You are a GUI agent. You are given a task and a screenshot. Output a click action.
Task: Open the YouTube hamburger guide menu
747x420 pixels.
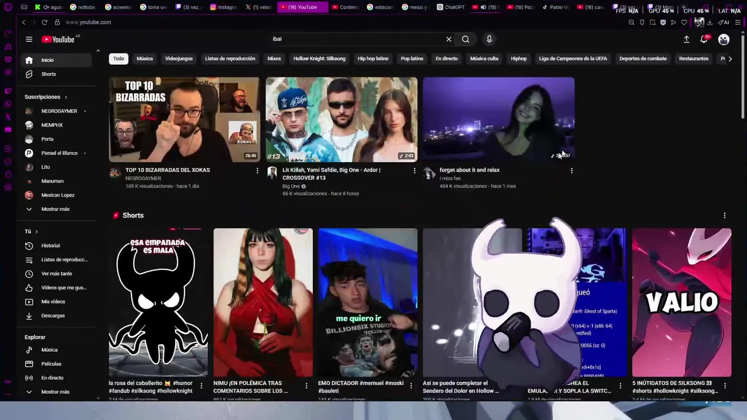[x=29, y=39]
